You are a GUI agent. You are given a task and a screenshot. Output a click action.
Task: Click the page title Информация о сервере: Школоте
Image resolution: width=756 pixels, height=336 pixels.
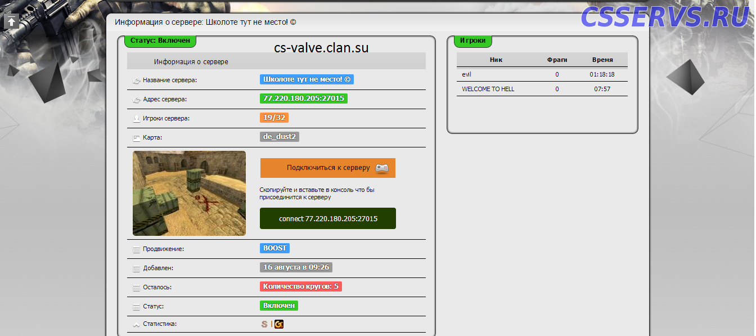point(205,23)
